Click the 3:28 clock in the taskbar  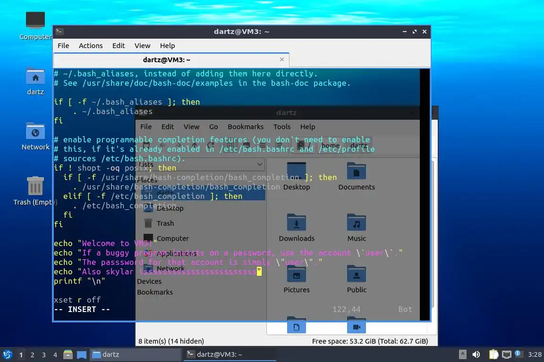click(534, 354)
